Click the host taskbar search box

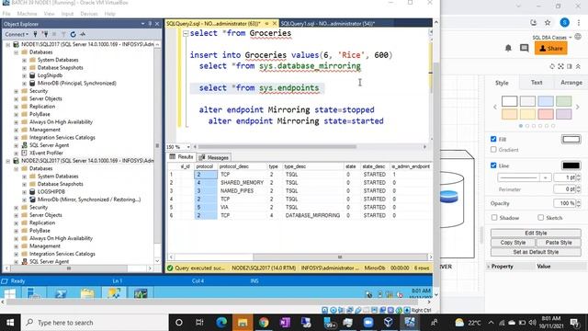point(95,323)
